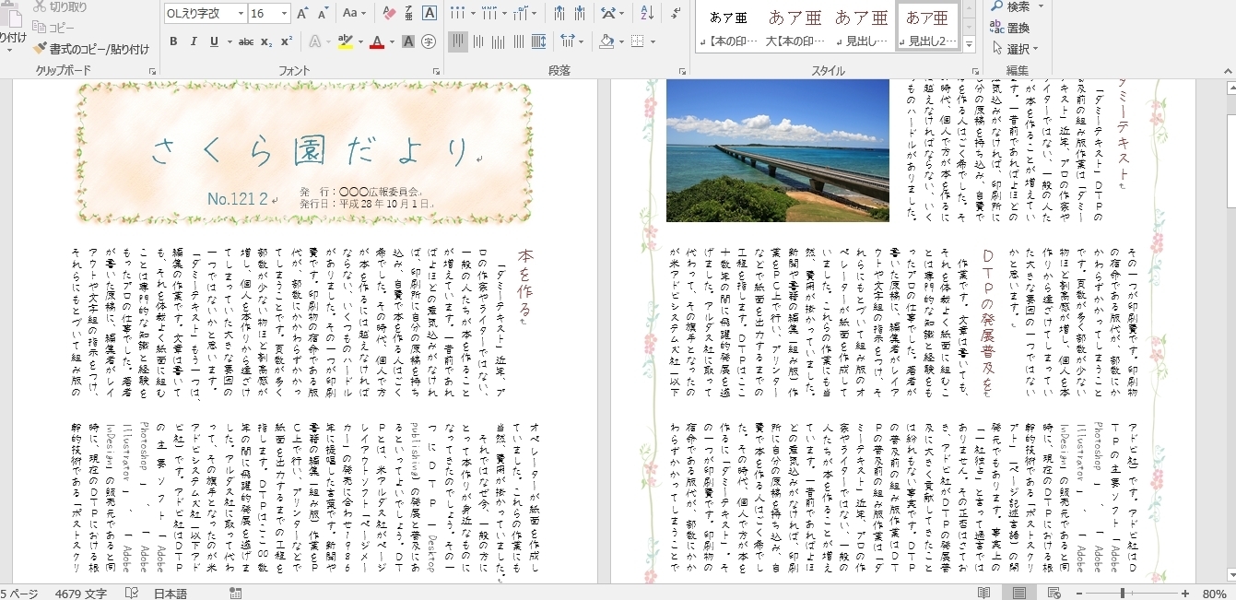Toggle bold formatting
Viewport: 1236px width, 600px height.
coord(174,41)
